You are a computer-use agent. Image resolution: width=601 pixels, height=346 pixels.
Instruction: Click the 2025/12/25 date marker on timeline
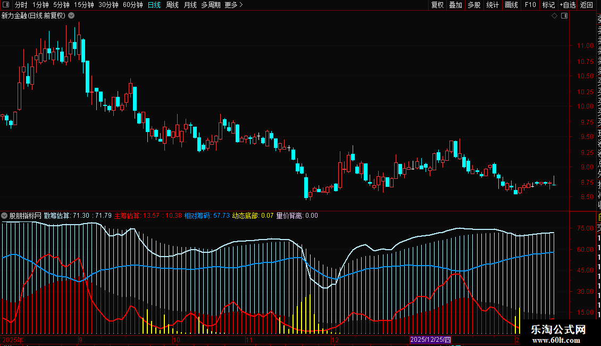point(430,340)
